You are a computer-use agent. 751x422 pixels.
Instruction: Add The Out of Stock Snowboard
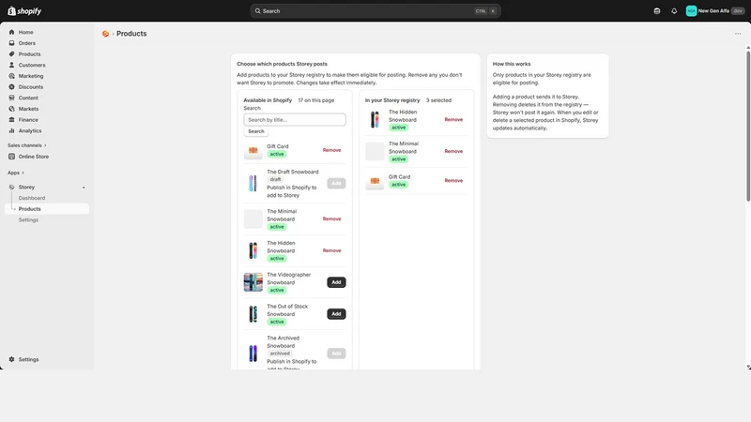click(x=336, y=314)
